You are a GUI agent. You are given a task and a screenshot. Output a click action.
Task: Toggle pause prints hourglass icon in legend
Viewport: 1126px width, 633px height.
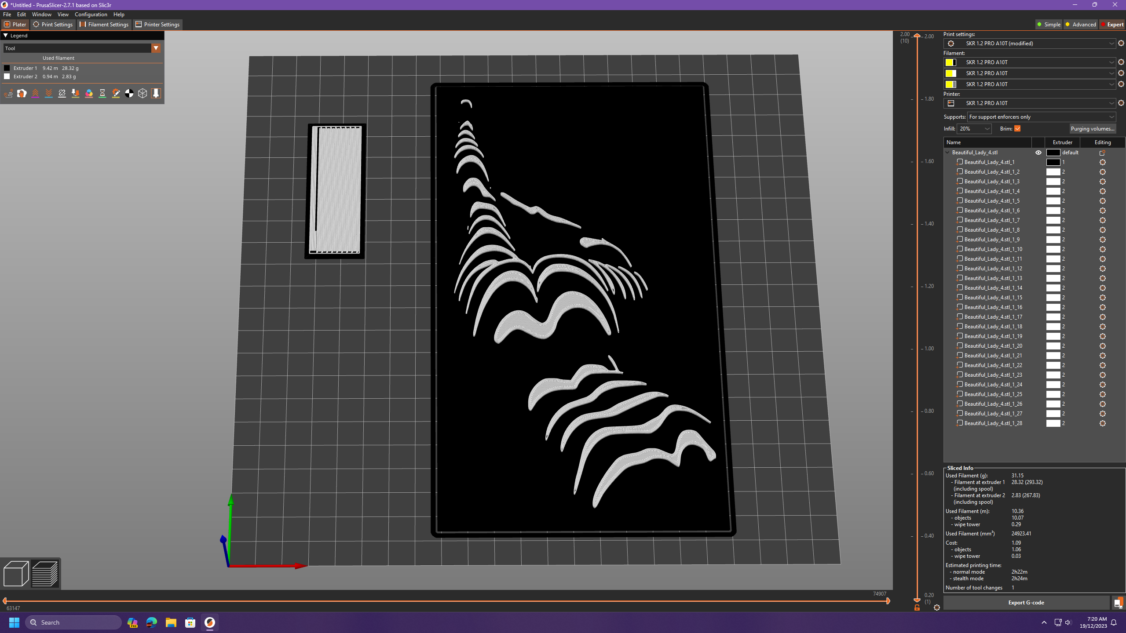pos(102,93)
